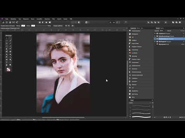Click the portrait photo on the canvas

tap(63, 73)
